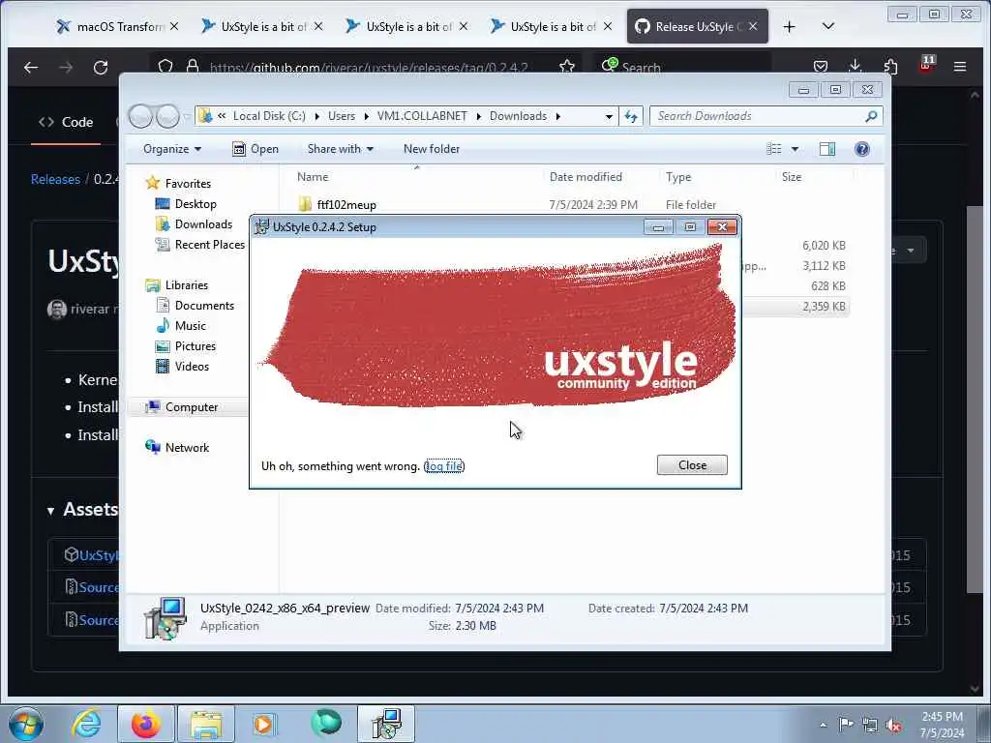991x743 pixels.
Task: Click Close button in UxStyle Setup dialog
Action: [692, 465]
